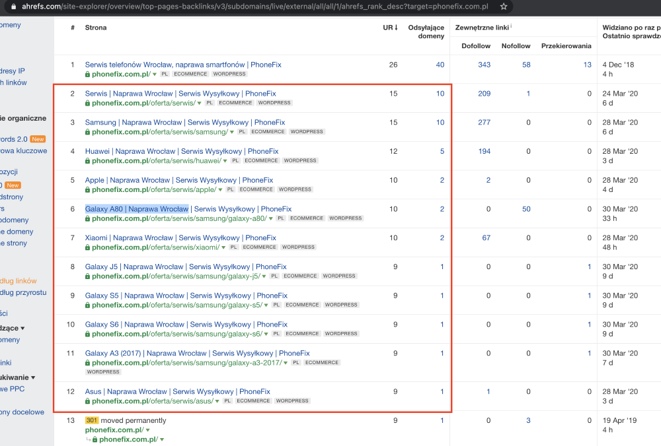
Task: Open the 'ords 2.0' New sidebar item
Action: click(x=22, y=139)
